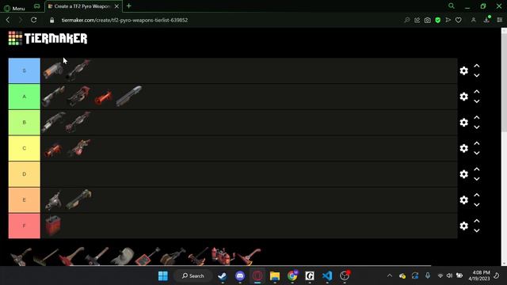Screen dimensions: 507x285
Task: Move F tier row up with chevron
Action: pos(477,221)
